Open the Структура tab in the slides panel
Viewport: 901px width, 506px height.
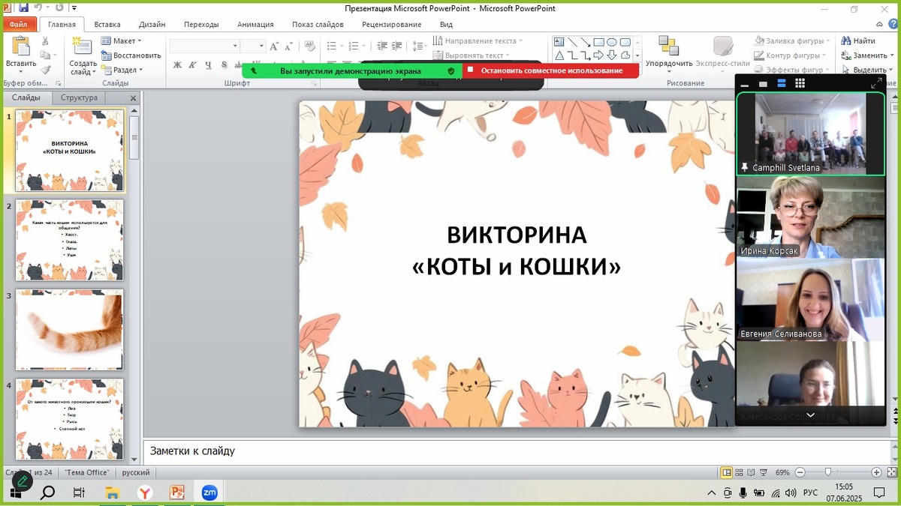tap(80, 97)
